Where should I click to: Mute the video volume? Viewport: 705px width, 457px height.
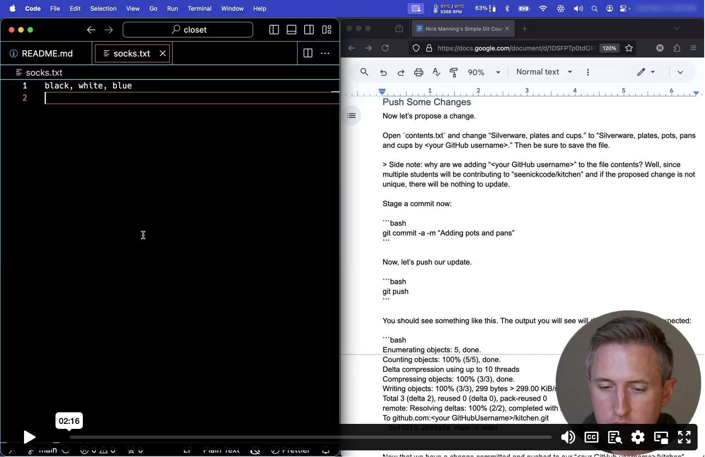coord(568,437)
